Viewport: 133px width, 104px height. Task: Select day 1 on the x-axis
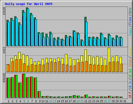(x=9, y=101)
